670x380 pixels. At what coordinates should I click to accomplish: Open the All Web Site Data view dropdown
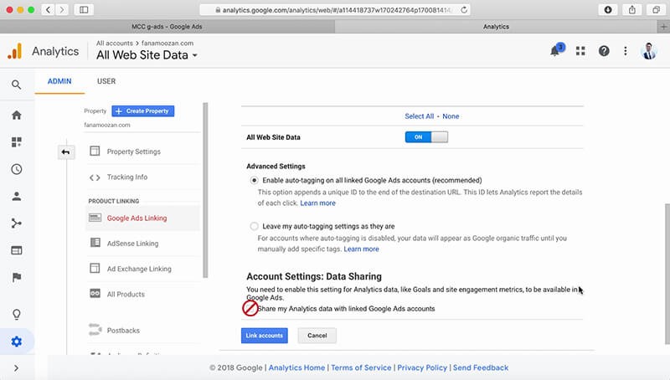point(147,55)
